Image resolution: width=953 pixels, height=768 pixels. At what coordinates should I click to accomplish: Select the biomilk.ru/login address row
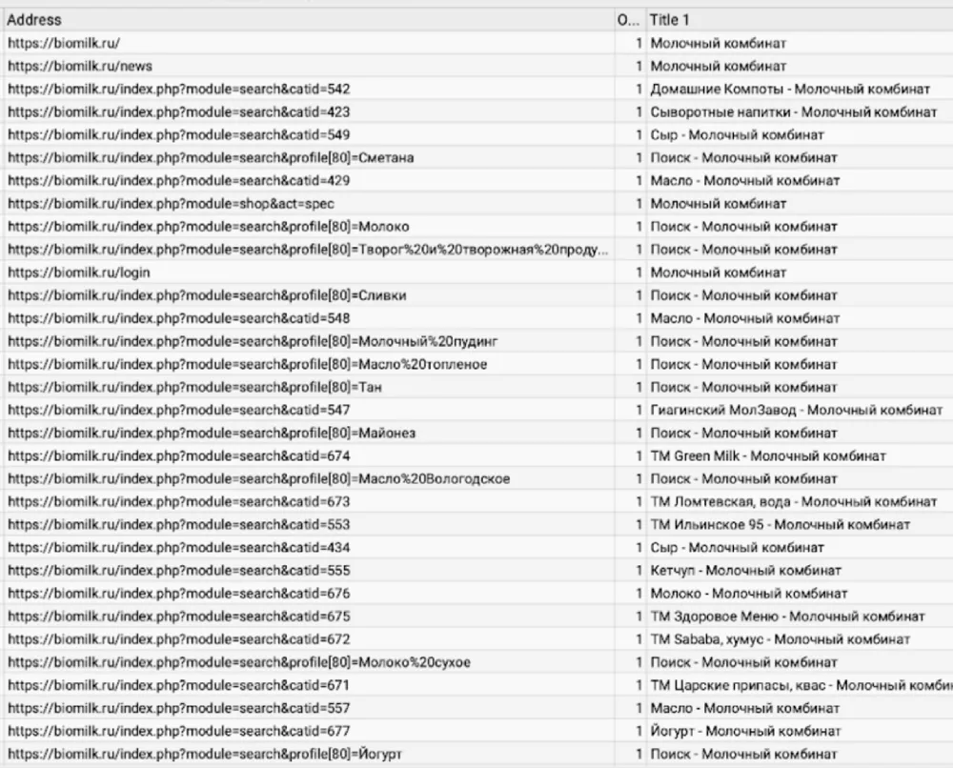pos(79,273)
